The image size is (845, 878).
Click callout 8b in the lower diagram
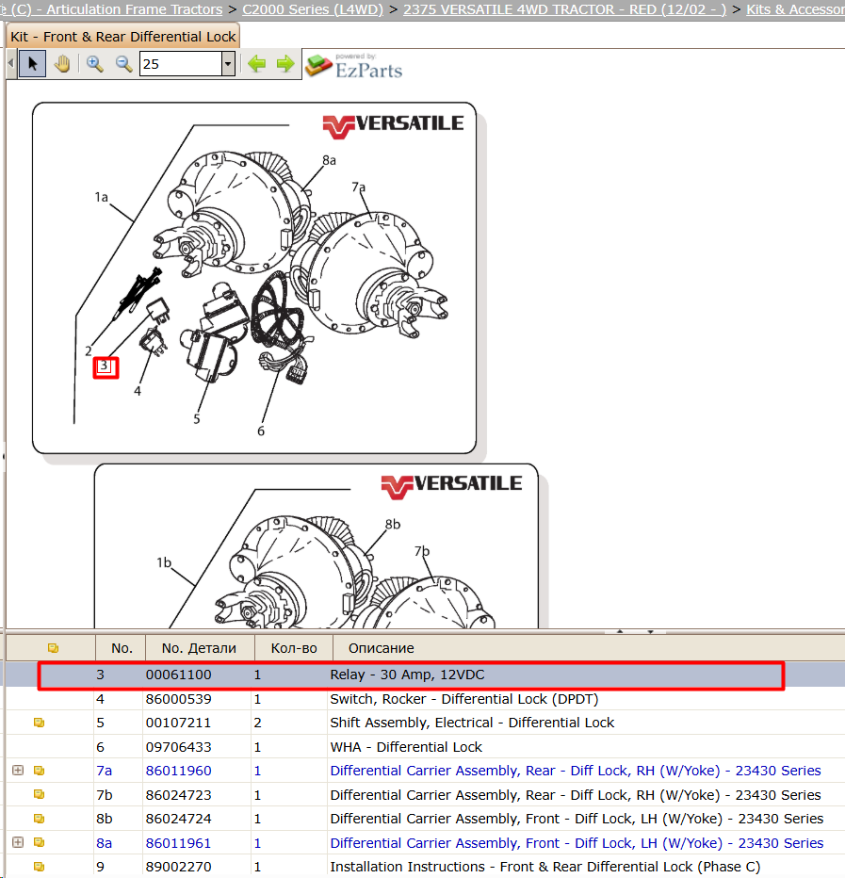coord(393,524)
